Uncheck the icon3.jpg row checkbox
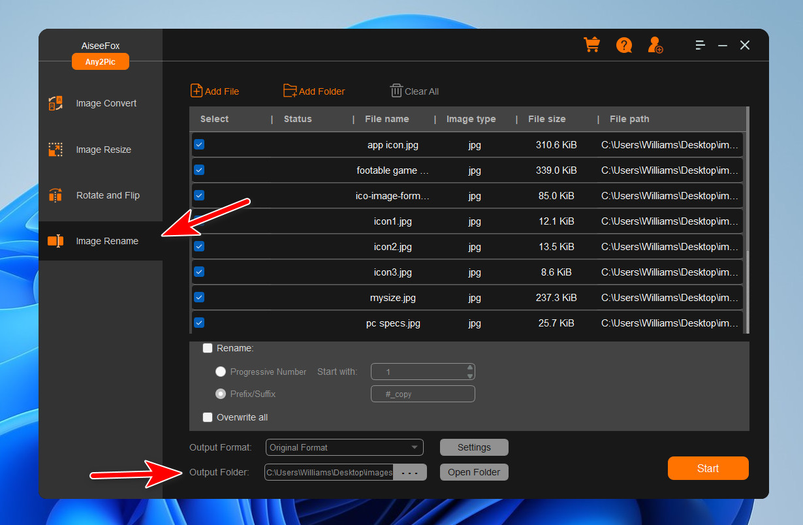The width and height of the screenshot is (803, 525). point(199,272)
